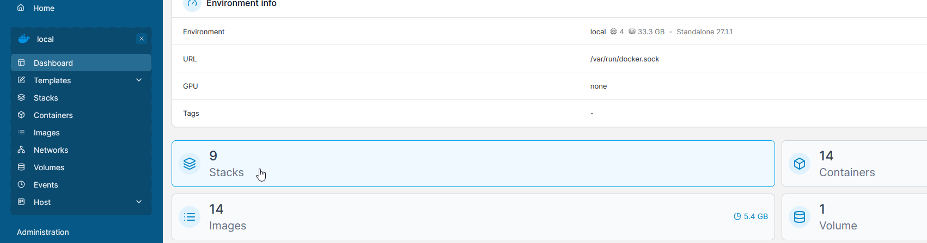Viewport: 927px width, 243px height.
Task: Close the local environment with the X
Action: (142, 39)
